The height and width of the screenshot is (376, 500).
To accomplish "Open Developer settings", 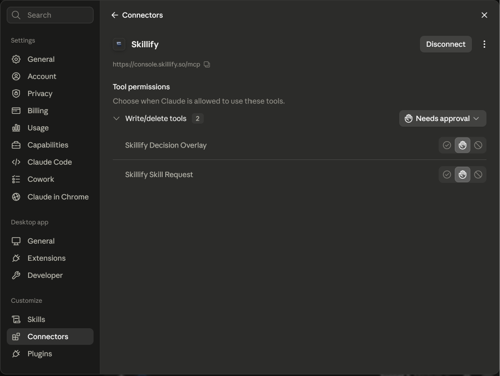I will tap(50, 275).
